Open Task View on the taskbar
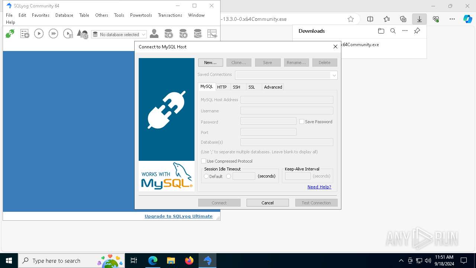 pos(134,261)
